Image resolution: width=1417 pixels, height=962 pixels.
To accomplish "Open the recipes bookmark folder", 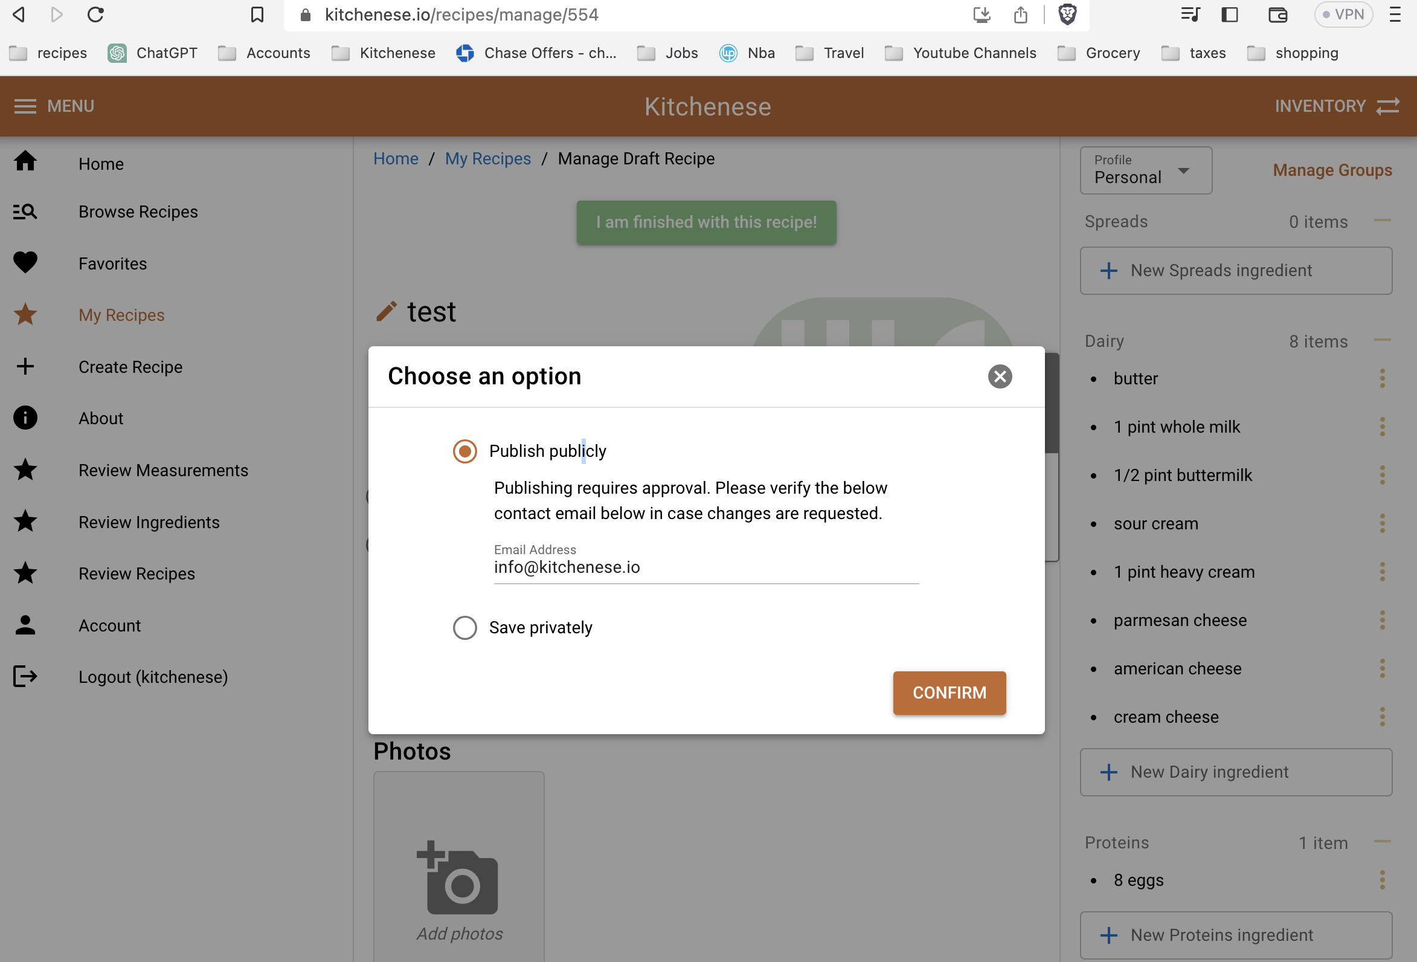I will click(49, 53).
